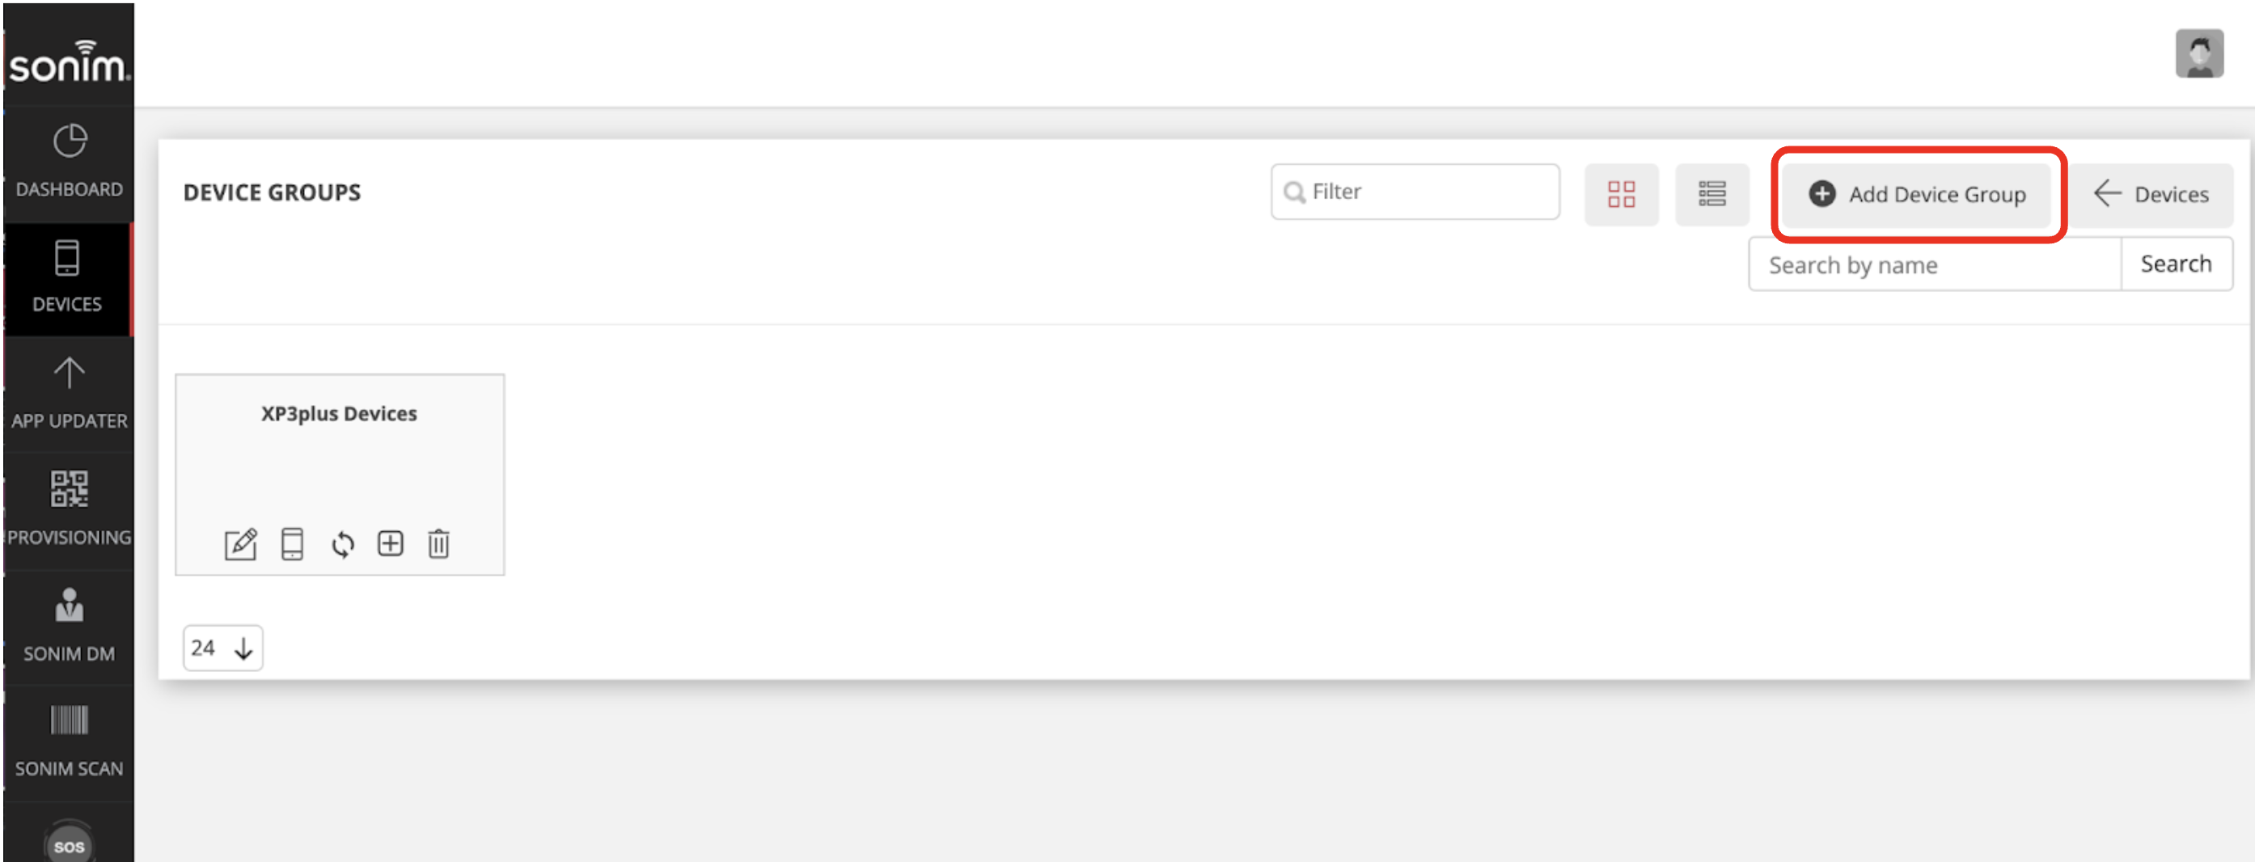Open the user profile avatar menu
This screenshot has width=2255, height=862.
coord(2198,54)
